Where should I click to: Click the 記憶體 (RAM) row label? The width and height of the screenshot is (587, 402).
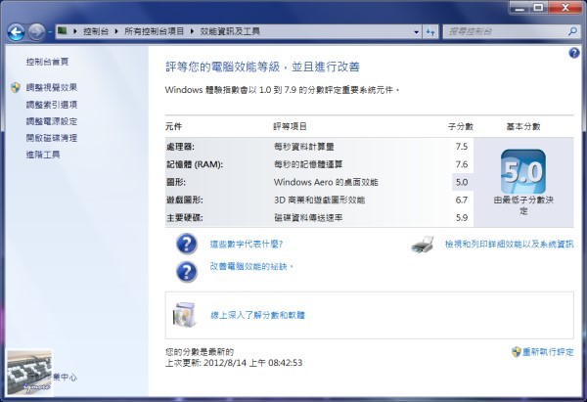[x=195, y=164]
